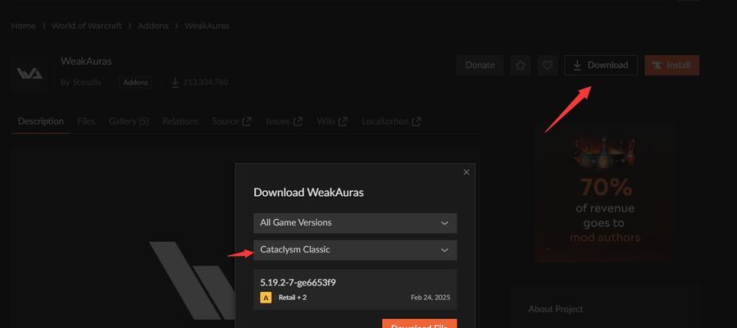This screenshot has width=737, height=328.
Task: Click the Home breadcrumb link
Action: coord(24,26)
